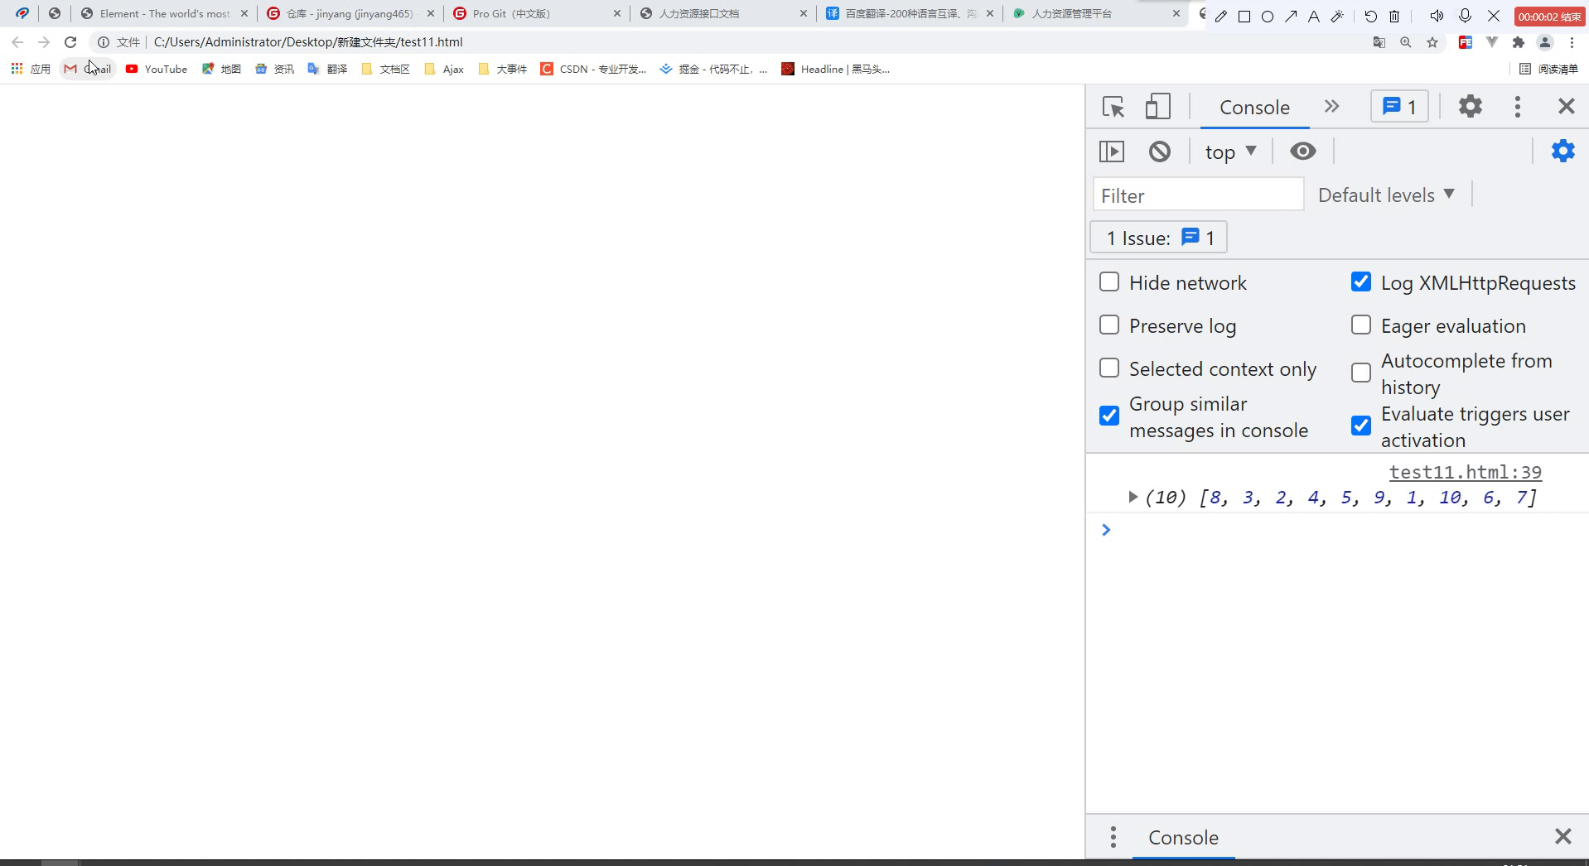
Task: Open Chrome three-dot main menu
Action: (x=1572, y=42)
